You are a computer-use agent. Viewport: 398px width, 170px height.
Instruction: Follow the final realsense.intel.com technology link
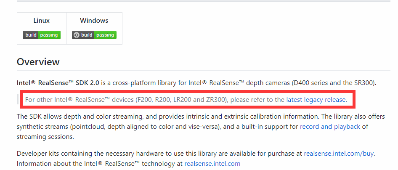(x=212, y=163)
